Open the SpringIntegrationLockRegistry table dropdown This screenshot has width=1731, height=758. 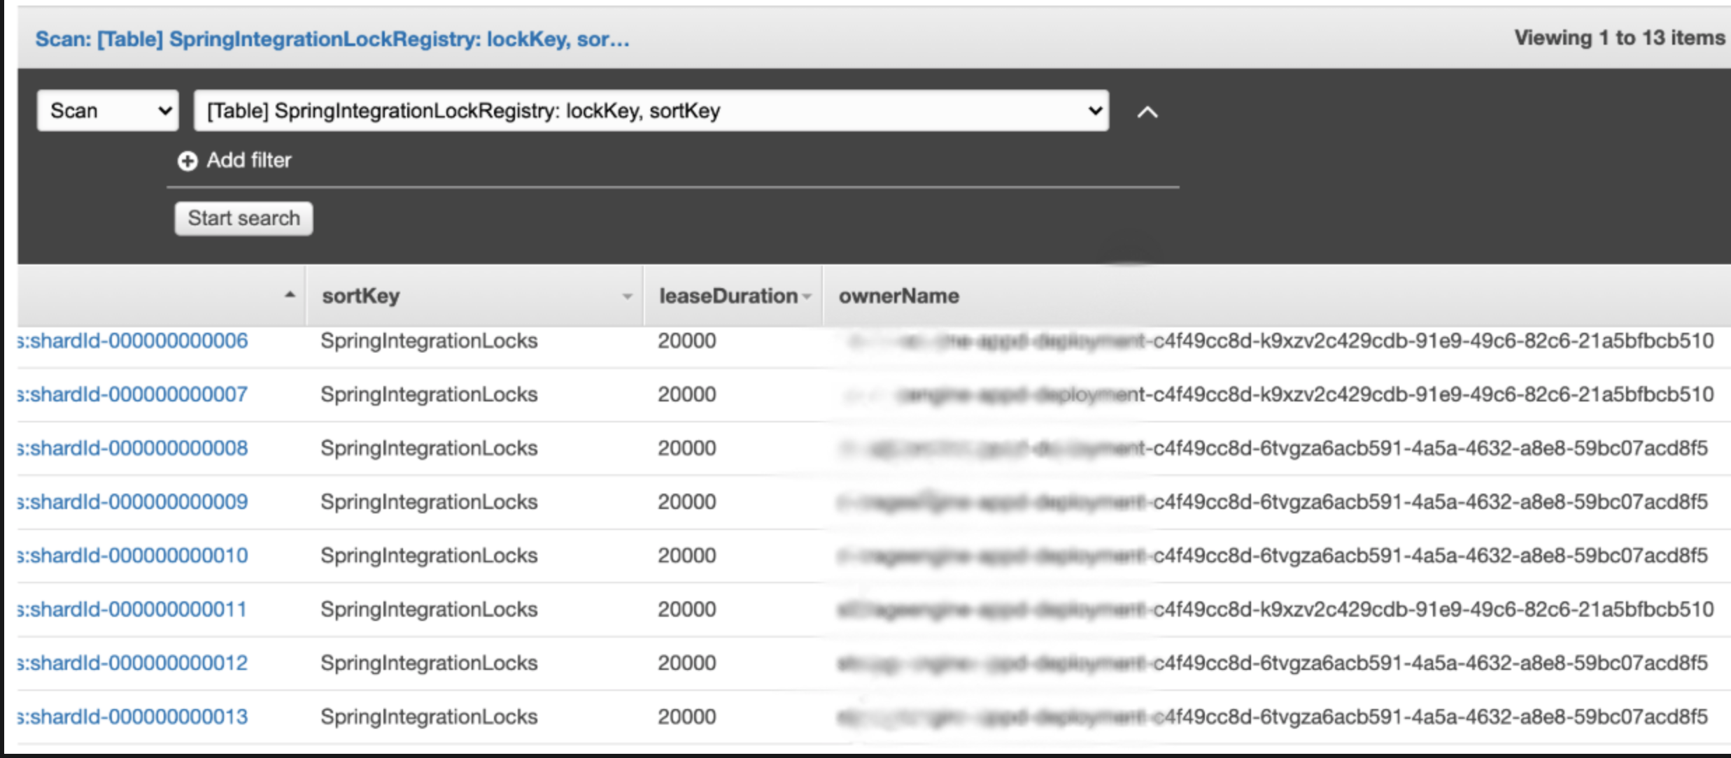[651, 110]
